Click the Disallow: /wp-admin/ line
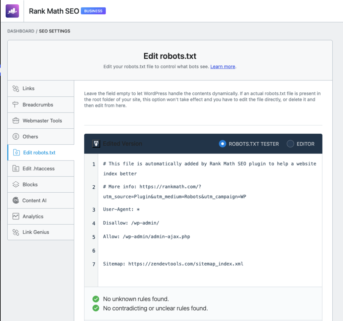343x321 pixels. tap(131, 223)
